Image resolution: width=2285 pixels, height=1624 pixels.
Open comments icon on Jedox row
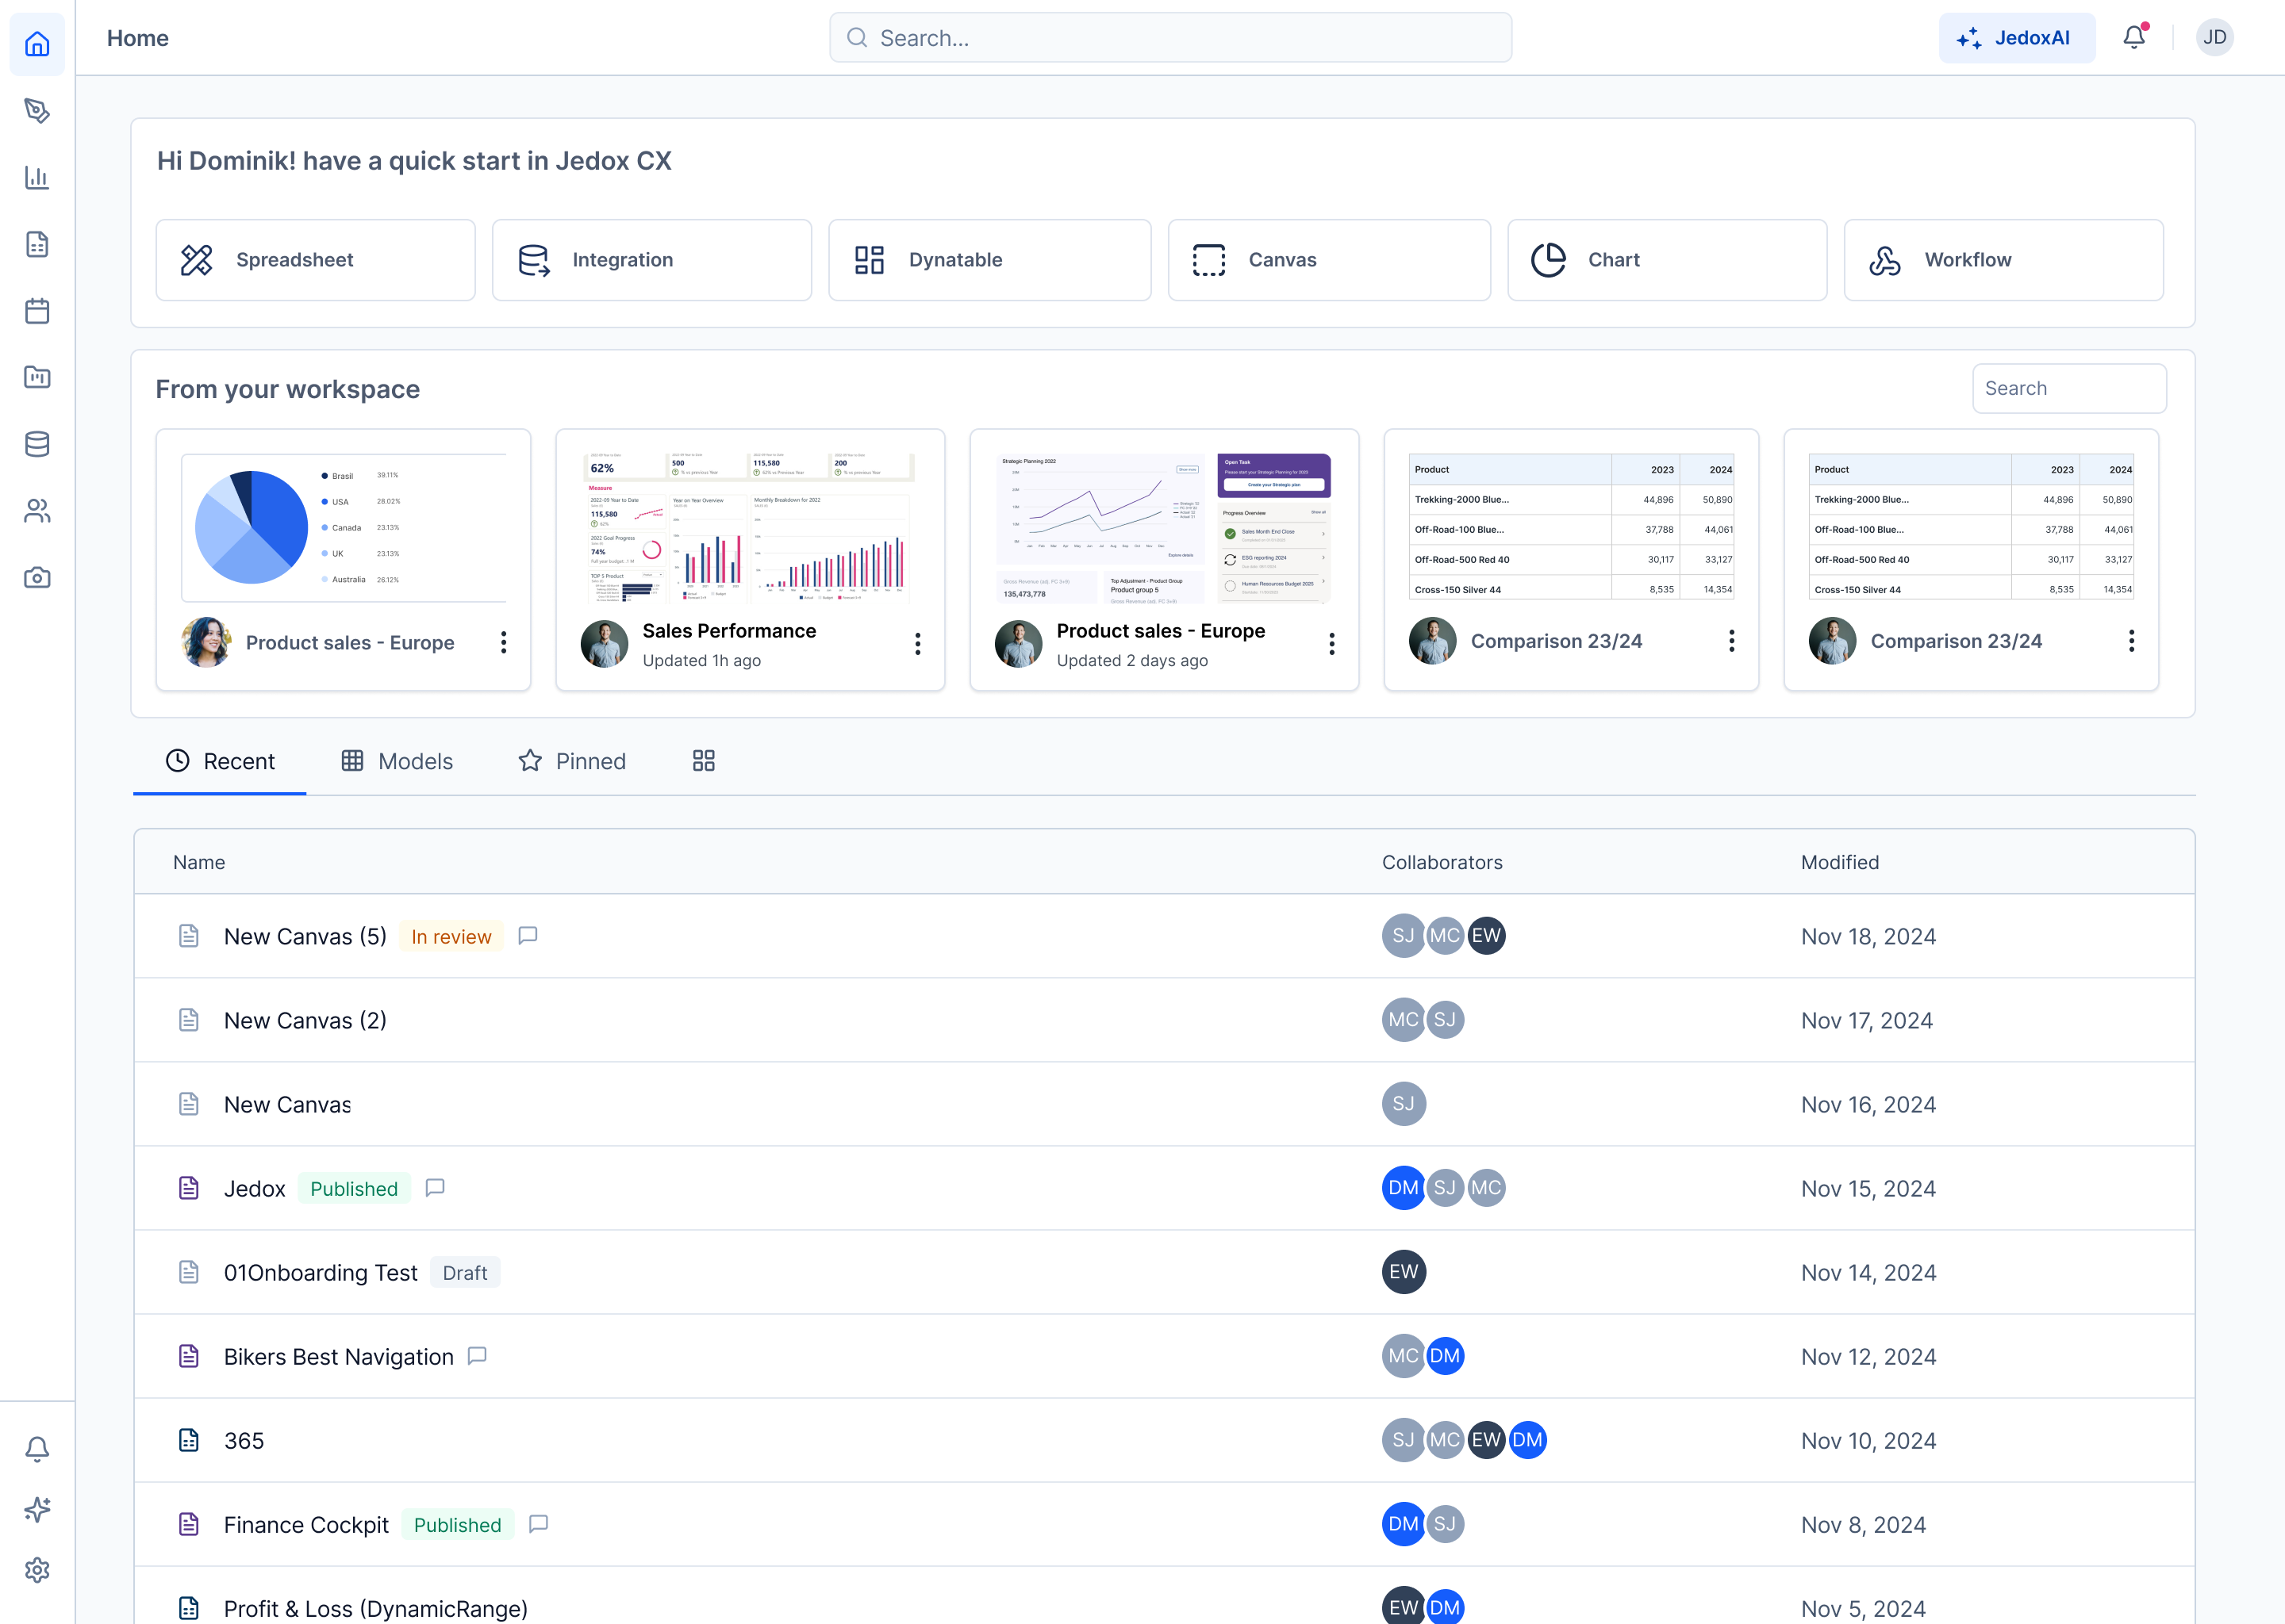(x=434, y=1187)
